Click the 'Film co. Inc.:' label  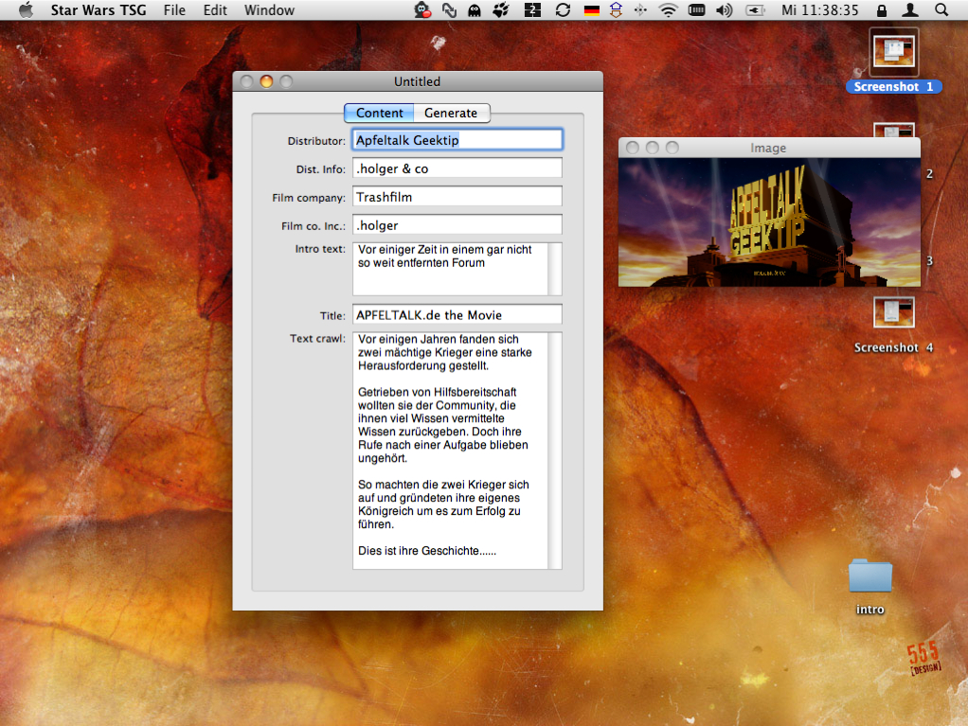click(x=313, y=226)
